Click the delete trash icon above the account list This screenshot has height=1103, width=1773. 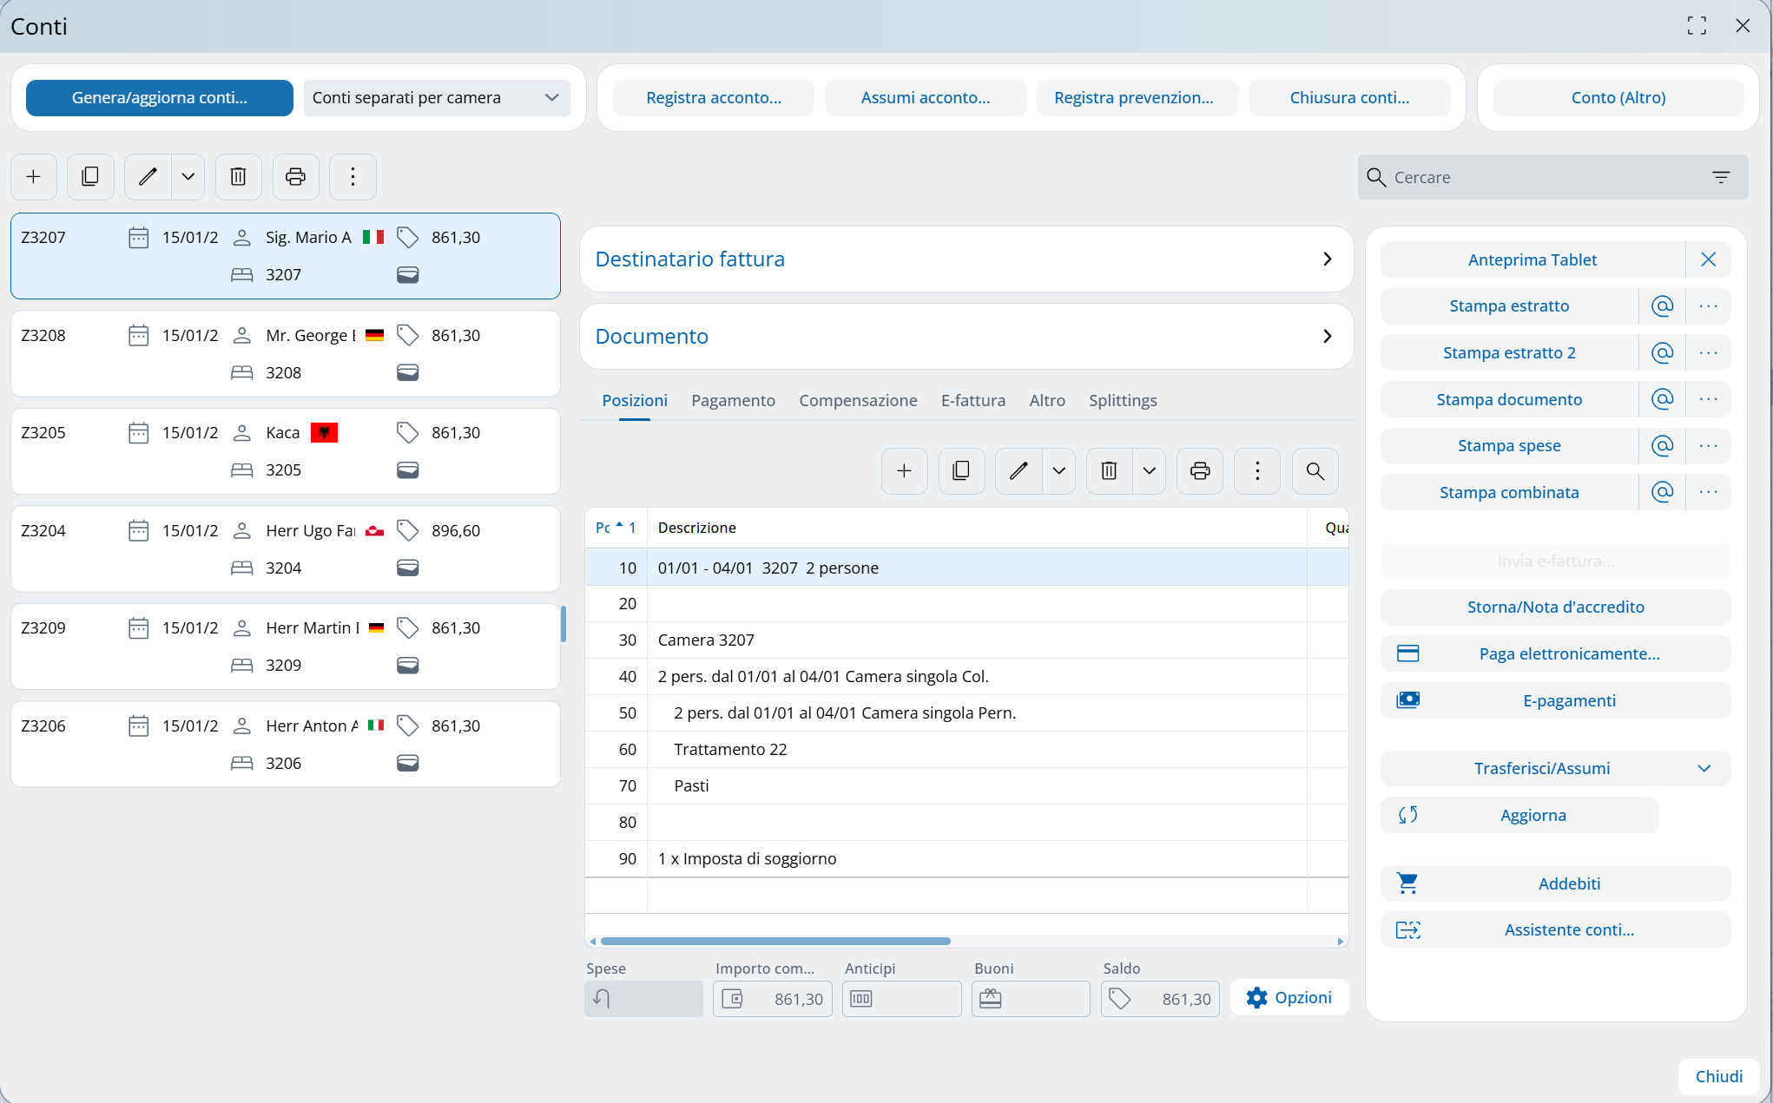tap(238, 177)
